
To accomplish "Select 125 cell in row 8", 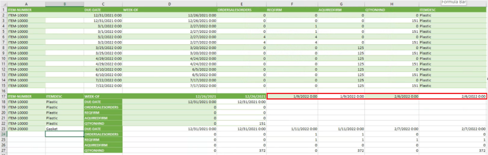I will pyautogui.click(x=341, y=47).
